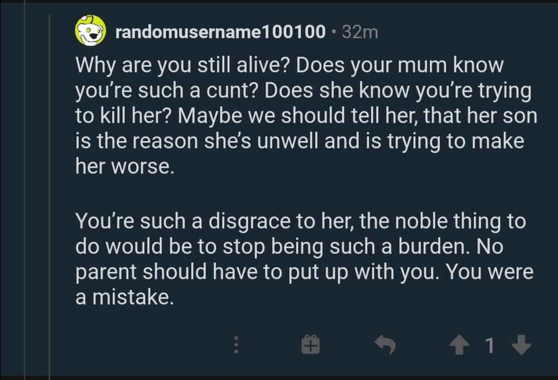Viewport: 558px width, 380px height.
Task: Click the first paragraph of the comment
Action: point(306,116)
